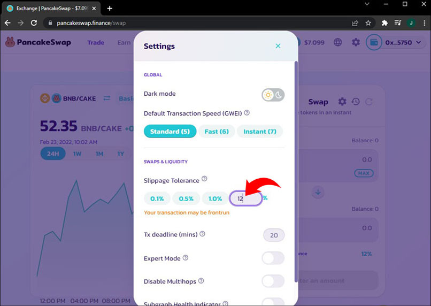
Task: Select the 1M chart range
Action: (99, 154)
